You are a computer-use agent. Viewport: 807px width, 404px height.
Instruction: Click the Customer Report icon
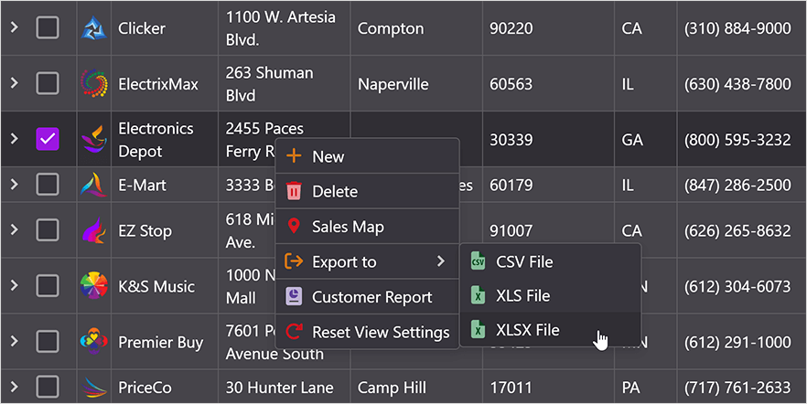coord(294,297)
